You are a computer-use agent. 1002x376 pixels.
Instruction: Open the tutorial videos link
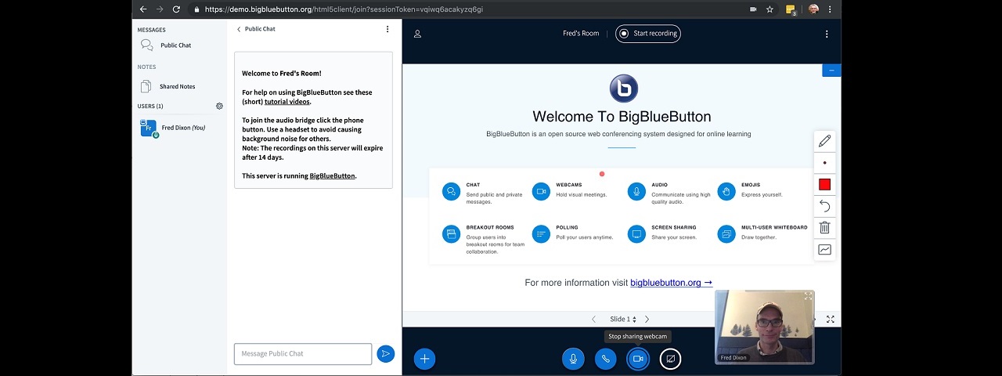287,102
